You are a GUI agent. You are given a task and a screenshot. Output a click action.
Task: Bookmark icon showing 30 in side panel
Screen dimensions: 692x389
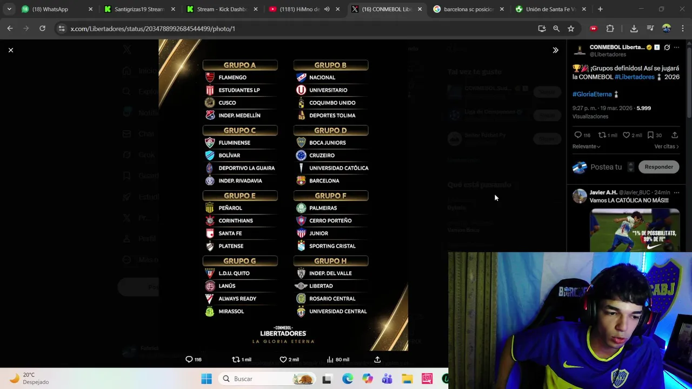[650, 135]
